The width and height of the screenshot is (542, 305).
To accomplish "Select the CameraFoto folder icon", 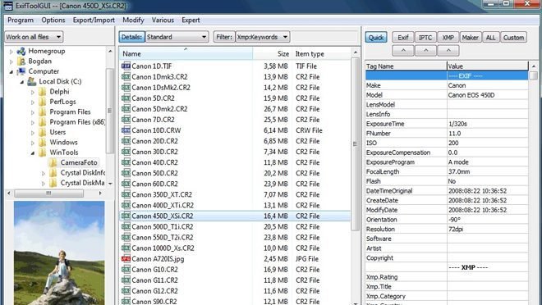I will pos(53,162).
